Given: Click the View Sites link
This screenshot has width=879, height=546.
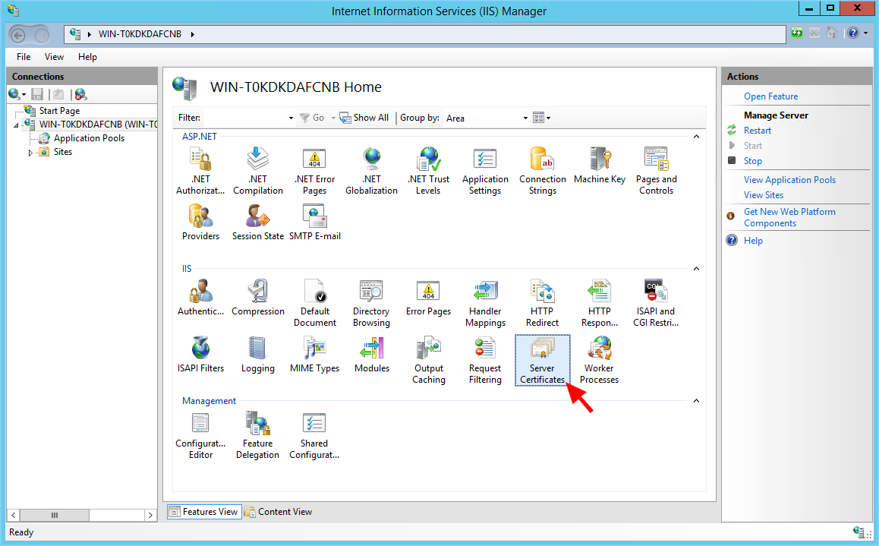Looking at the screenshot, I should pyautogui.click(x=764, y=195).
